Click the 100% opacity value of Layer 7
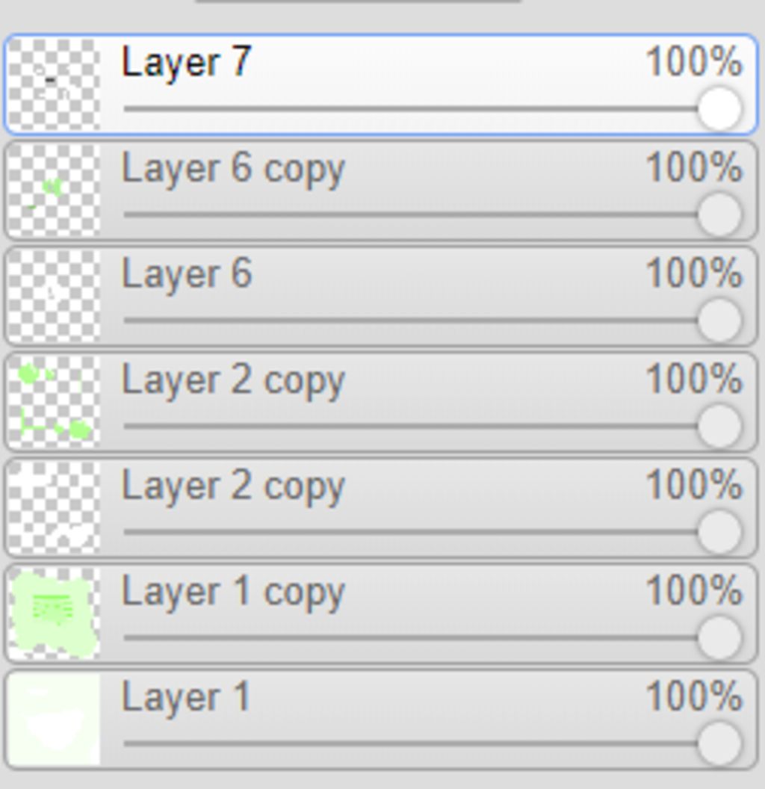The image size is (765, 789). point(694,63)
